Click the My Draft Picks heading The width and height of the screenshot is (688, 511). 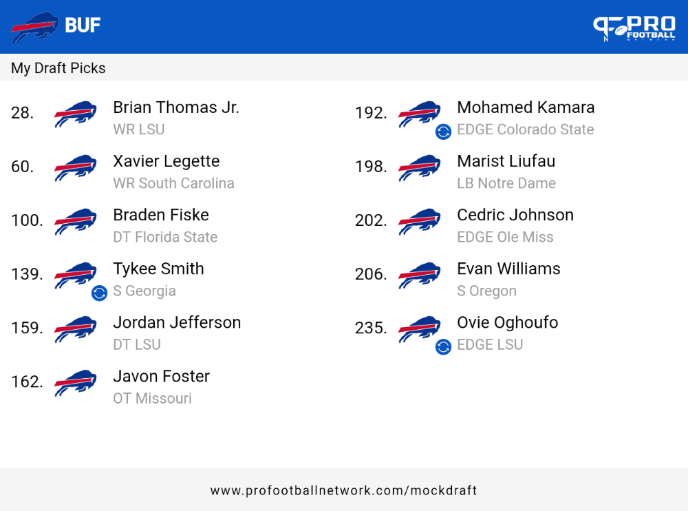point(58,68)
